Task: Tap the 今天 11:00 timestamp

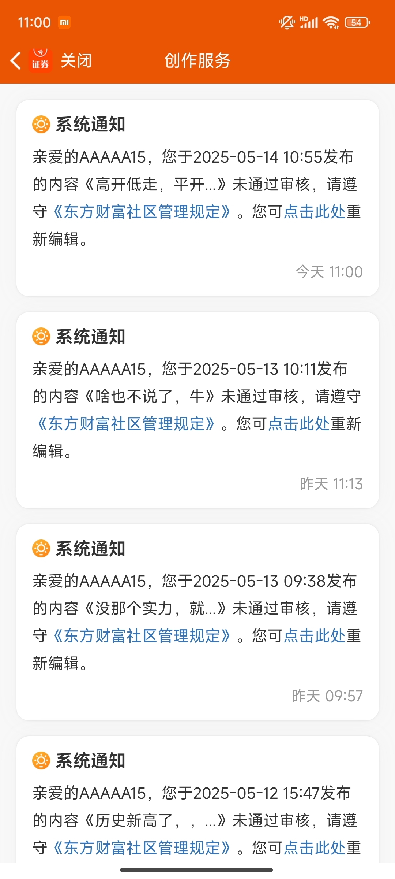Action: (329, 272)
